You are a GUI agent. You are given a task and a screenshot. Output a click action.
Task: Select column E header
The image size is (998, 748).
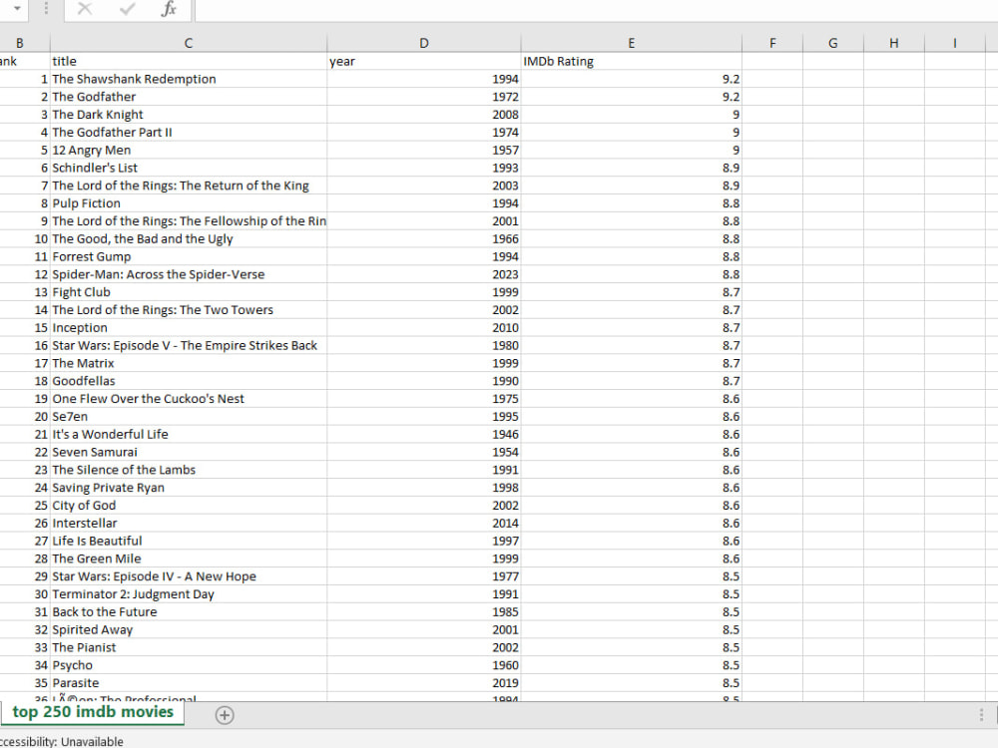[632, 43]
